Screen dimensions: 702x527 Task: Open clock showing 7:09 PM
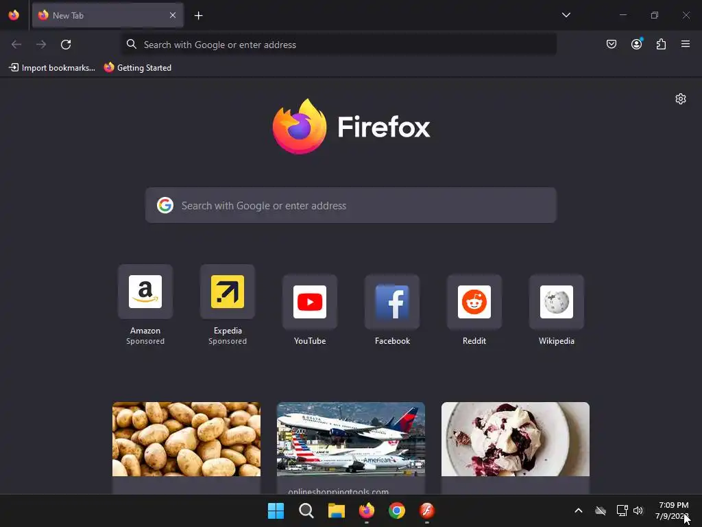coord(672,511)
